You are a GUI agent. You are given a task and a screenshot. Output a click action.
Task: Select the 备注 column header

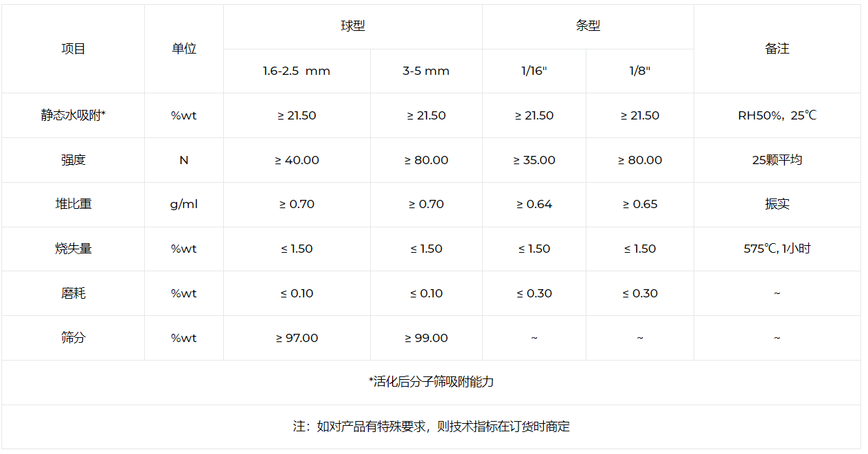[777, 49]
